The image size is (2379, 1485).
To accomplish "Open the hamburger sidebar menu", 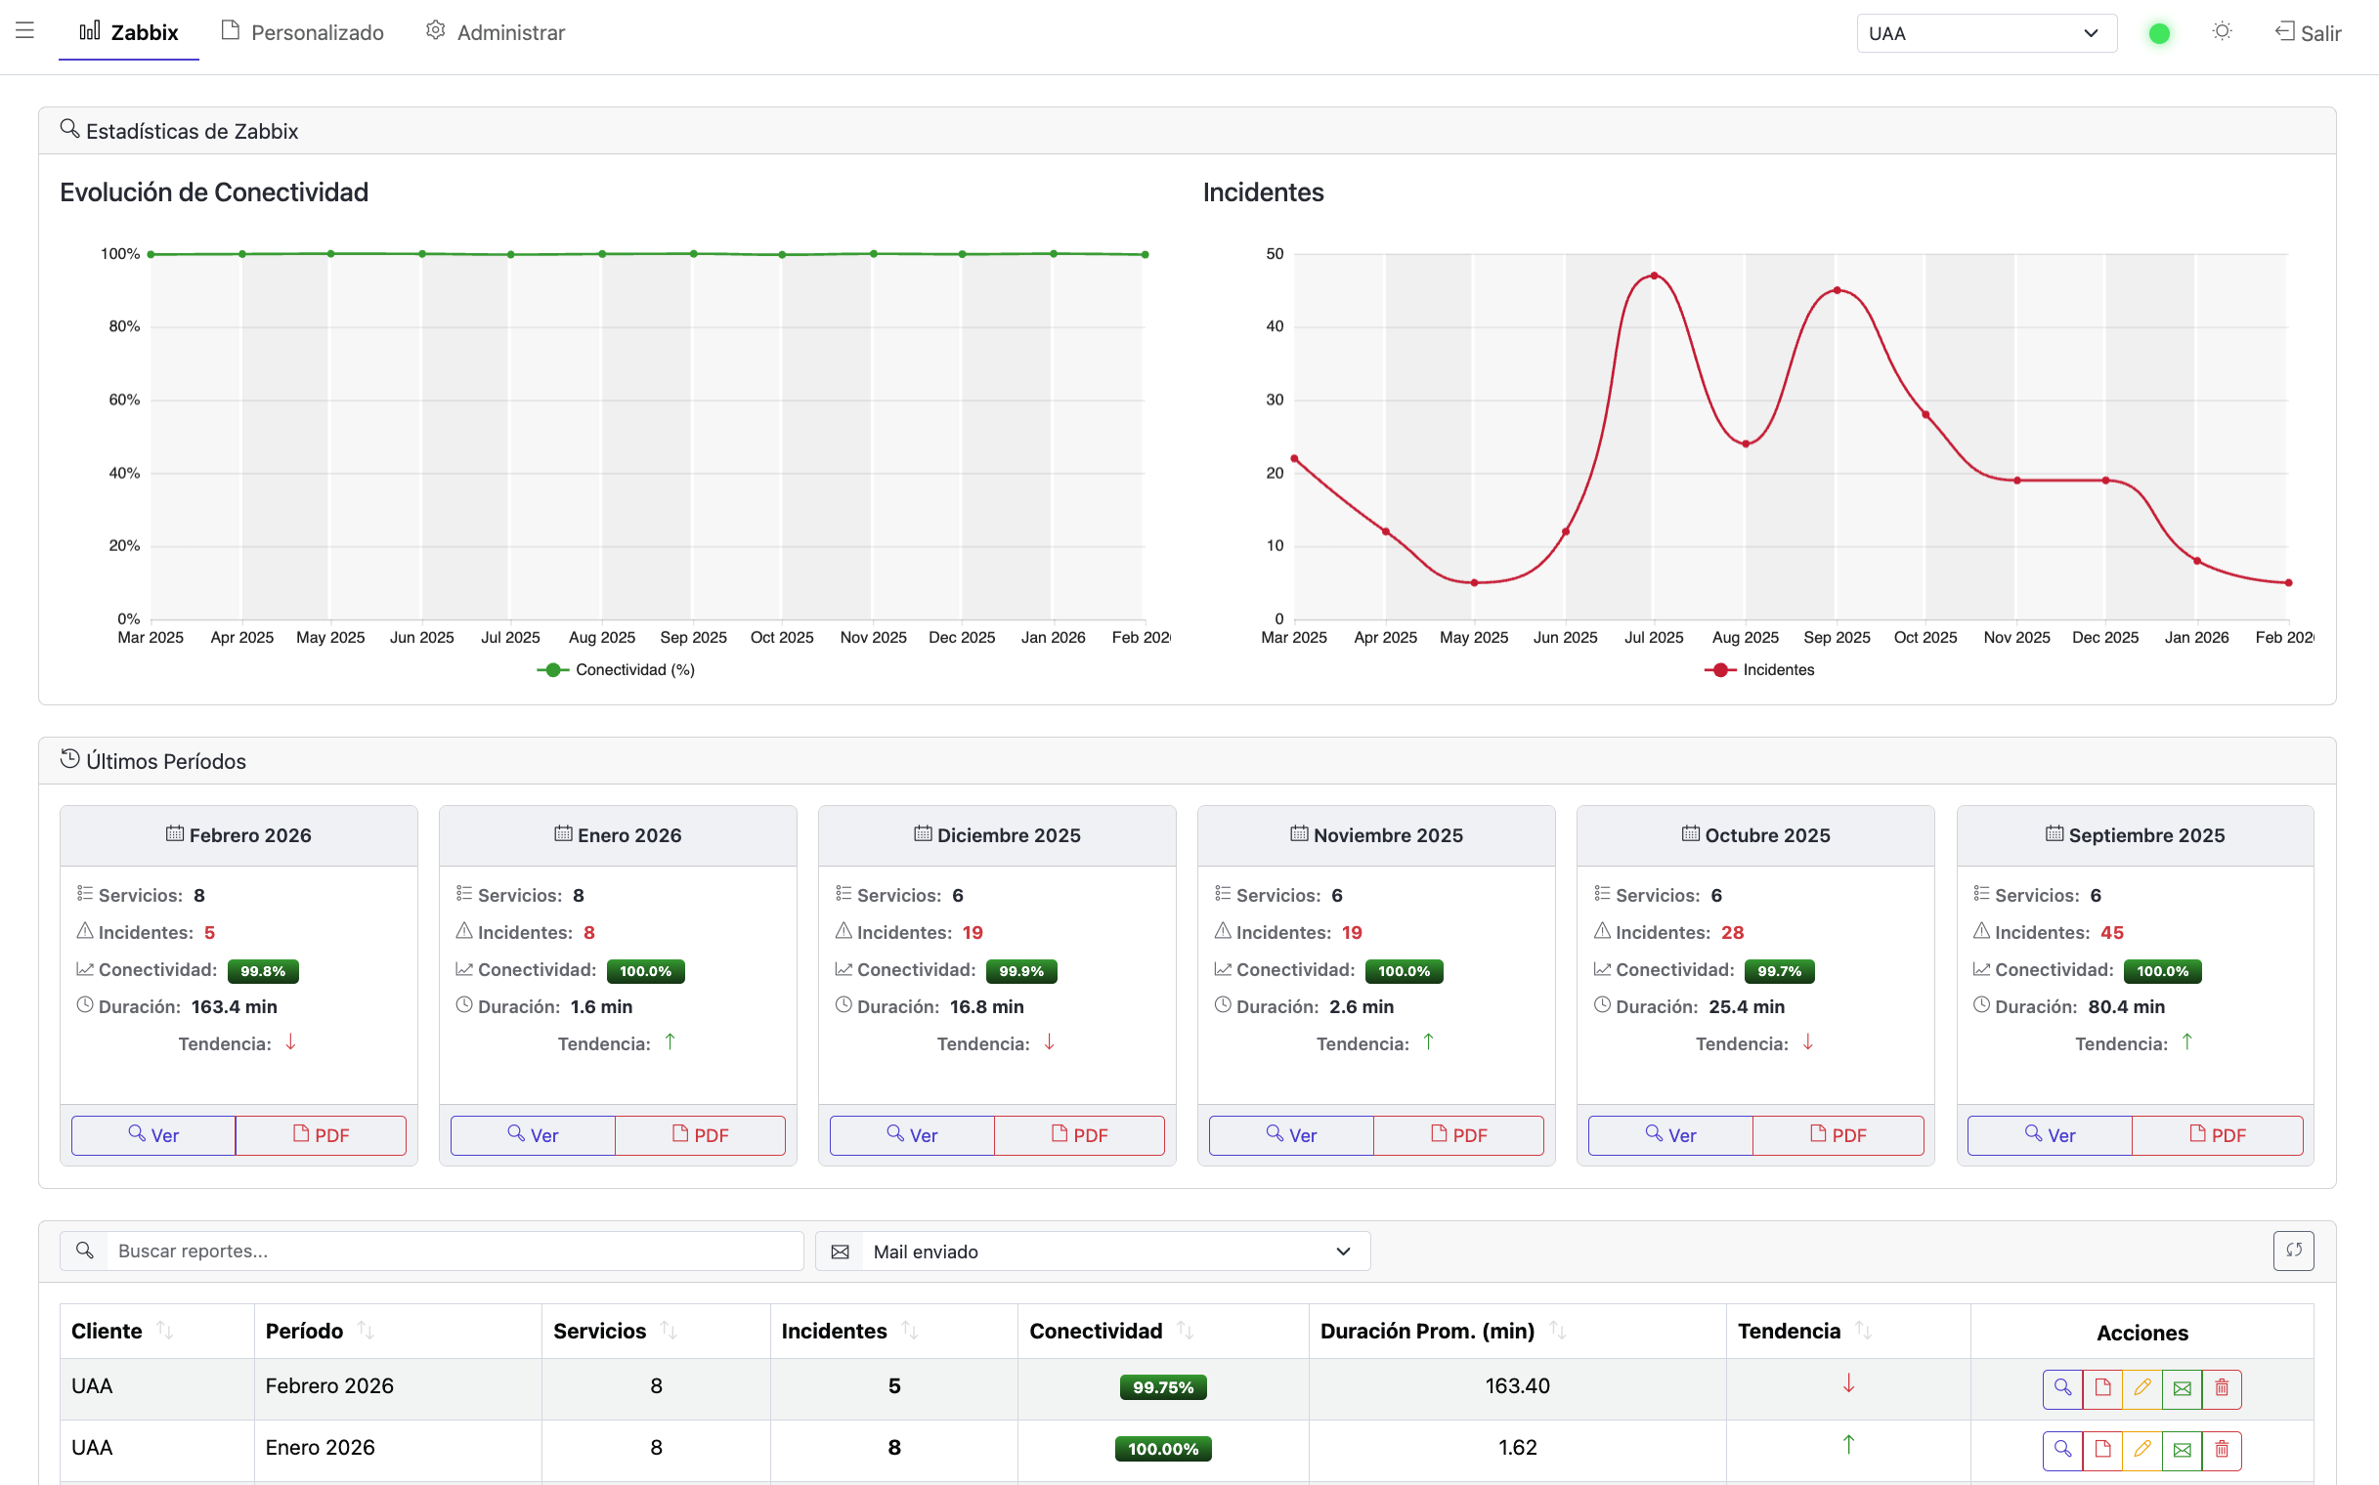I will tap(25, 31).
